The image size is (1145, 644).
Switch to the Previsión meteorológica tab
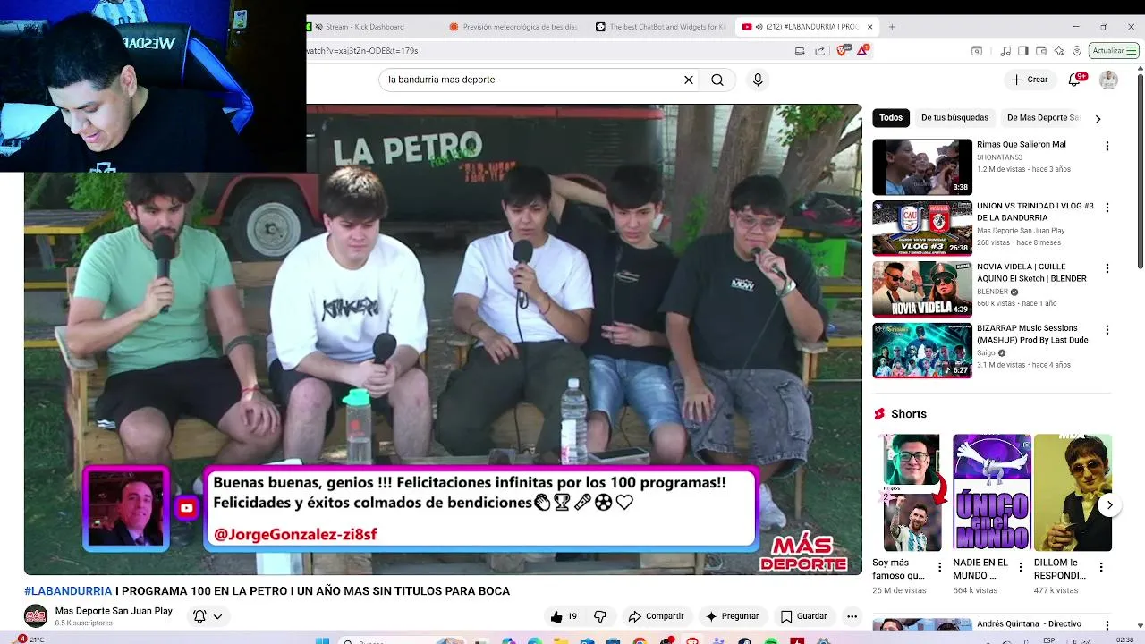[x=515, y=27]
